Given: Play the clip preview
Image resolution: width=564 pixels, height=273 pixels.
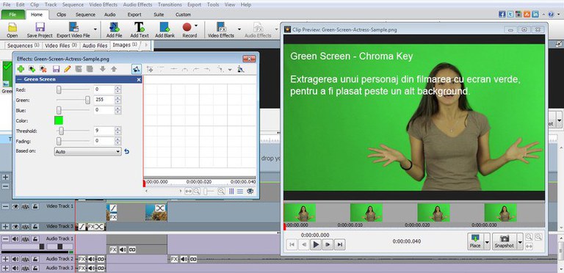Looking at the screenshot, I should (x=316, y=244).
